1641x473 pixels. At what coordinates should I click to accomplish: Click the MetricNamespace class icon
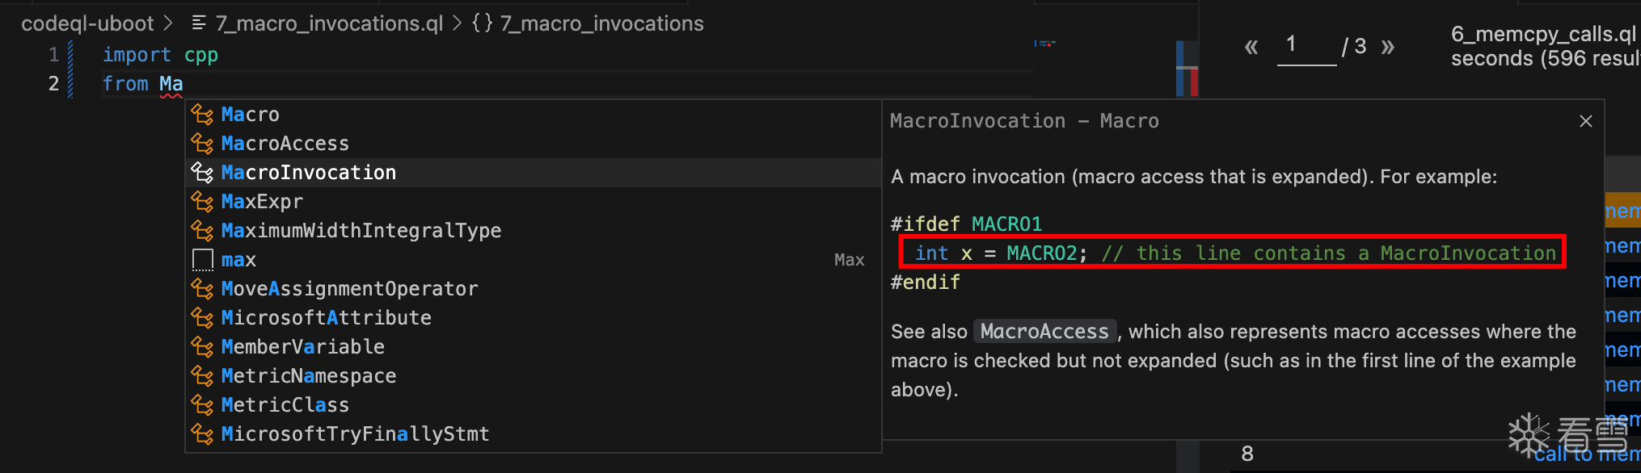[202, 376]
